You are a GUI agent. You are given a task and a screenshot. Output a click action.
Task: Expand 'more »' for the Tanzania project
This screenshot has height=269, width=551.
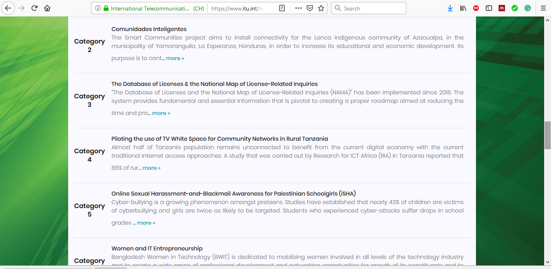pos(151,168)
